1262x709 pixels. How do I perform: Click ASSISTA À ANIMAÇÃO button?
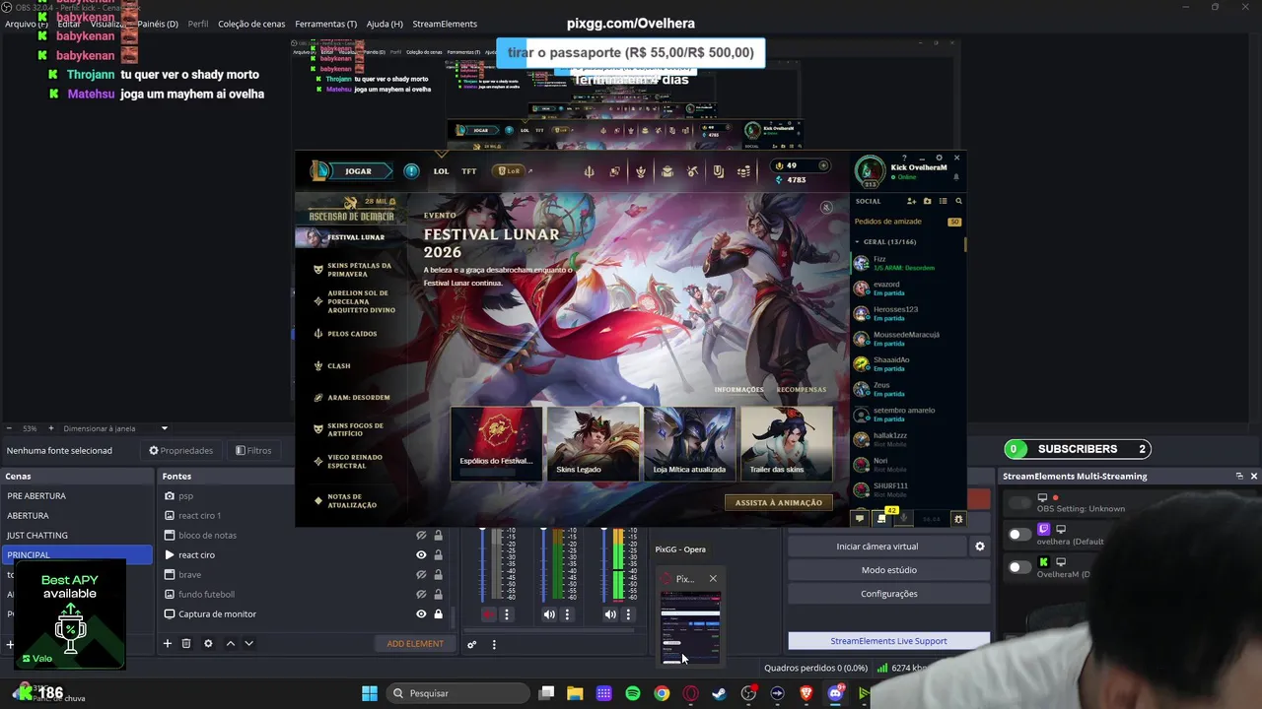pyautogui.click(x=779, y=502)
